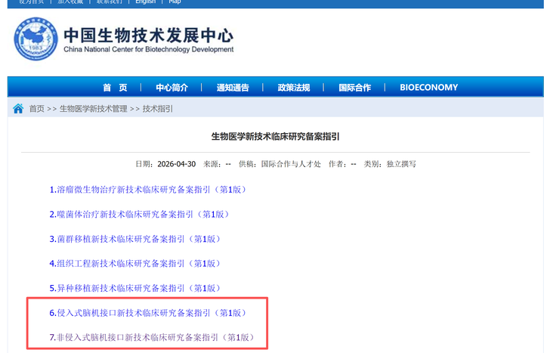This screenshot has width=544, height=353.
Task: Click the China biotechnology center round logo
Action: coord(36,39)
